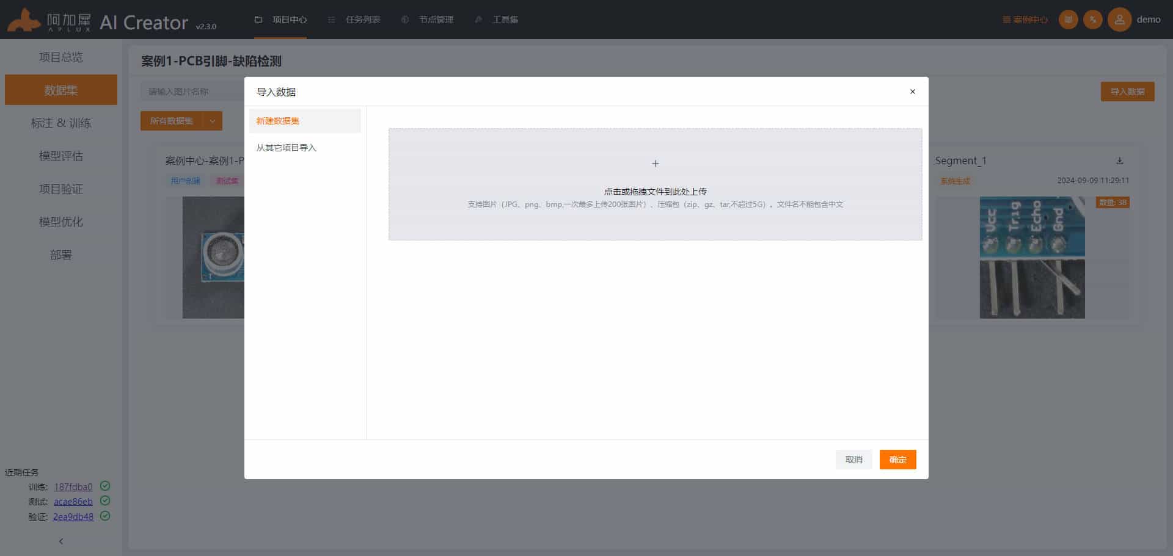Screen dimensions: 1173x556
Task: Click the 数量: 38 badge
Action: point(1113,203)
